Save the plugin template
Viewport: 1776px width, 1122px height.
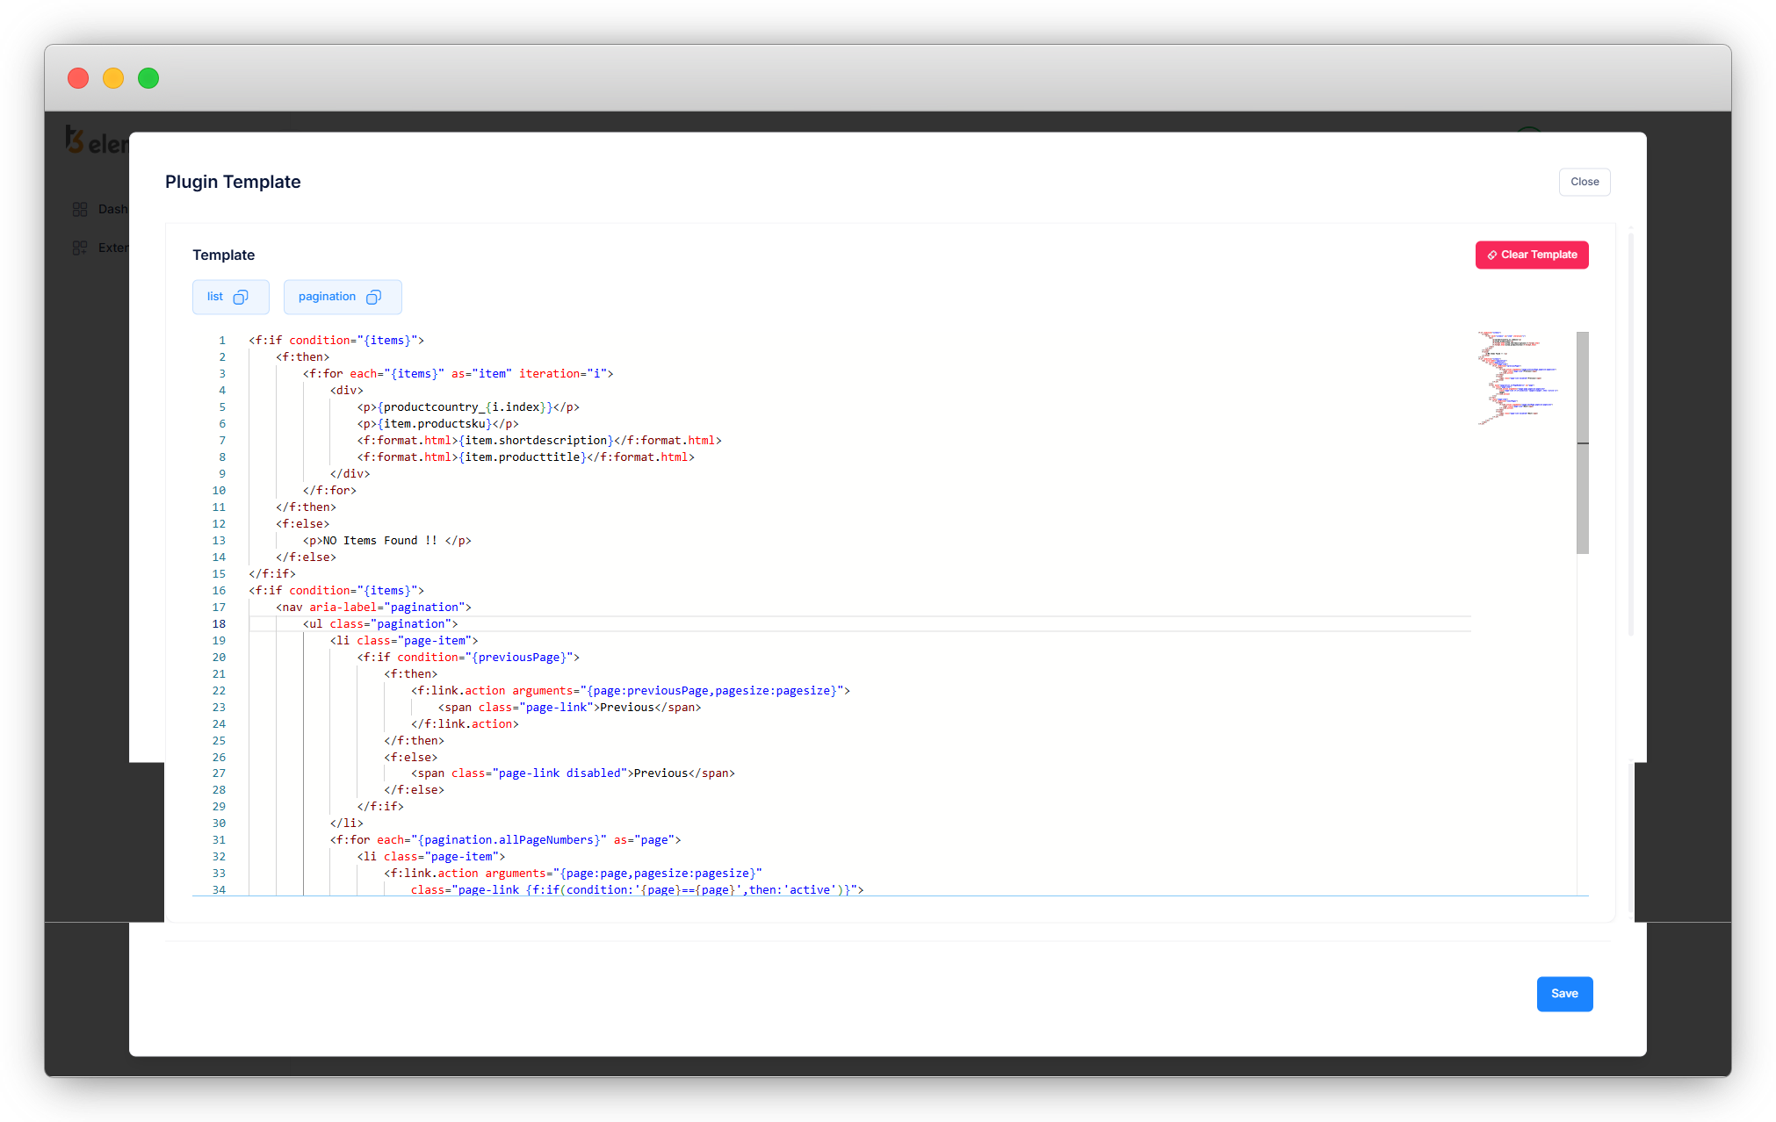[x=1564, y=994]
